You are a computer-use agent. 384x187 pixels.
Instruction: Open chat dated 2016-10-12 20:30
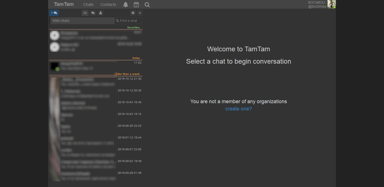96,94
